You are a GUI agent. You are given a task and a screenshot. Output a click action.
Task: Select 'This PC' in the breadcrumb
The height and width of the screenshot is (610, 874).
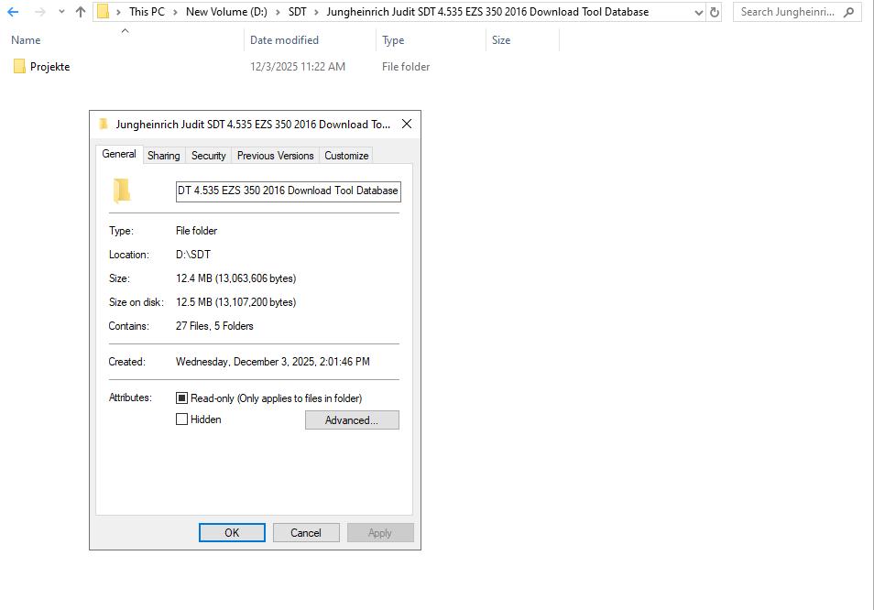coord(147,12)
